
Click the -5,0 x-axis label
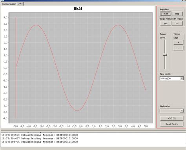[x=15, y=127]
